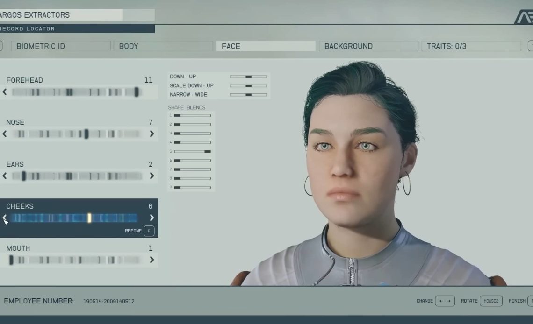This screenshot has height=324, width=533.
Task: Select the Traits: 0/3 tab
Action: pos(471,46)
